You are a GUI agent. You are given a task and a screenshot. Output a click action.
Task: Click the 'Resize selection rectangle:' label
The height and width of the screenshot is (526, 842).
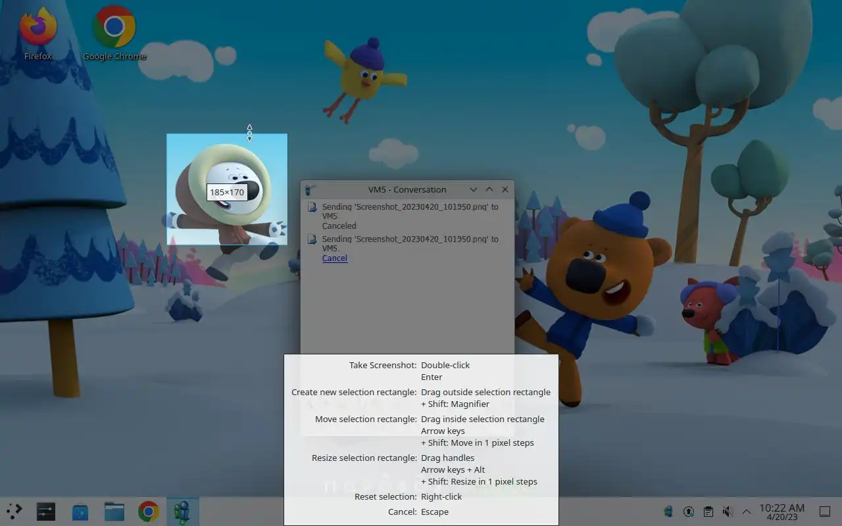(364, 458)
